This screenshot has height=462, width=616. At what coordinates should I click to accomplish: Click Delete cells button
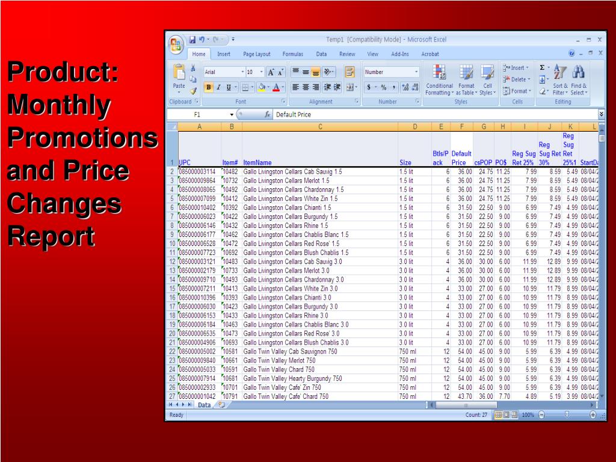517,79
